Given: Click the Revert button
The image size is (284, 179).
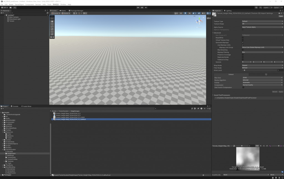Looking at the screenshot, I should click(x=275, y=92).
